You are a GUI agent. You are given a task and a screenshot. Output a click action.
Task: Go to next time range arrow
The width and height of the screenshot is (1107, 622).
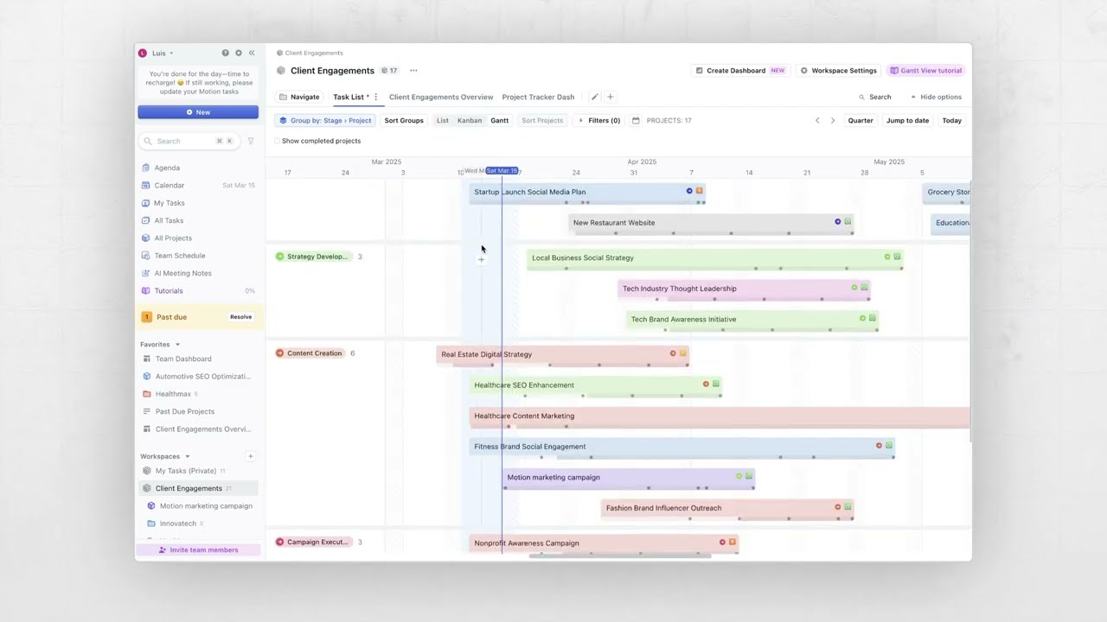pyautogui.click(x=833, y=120)
